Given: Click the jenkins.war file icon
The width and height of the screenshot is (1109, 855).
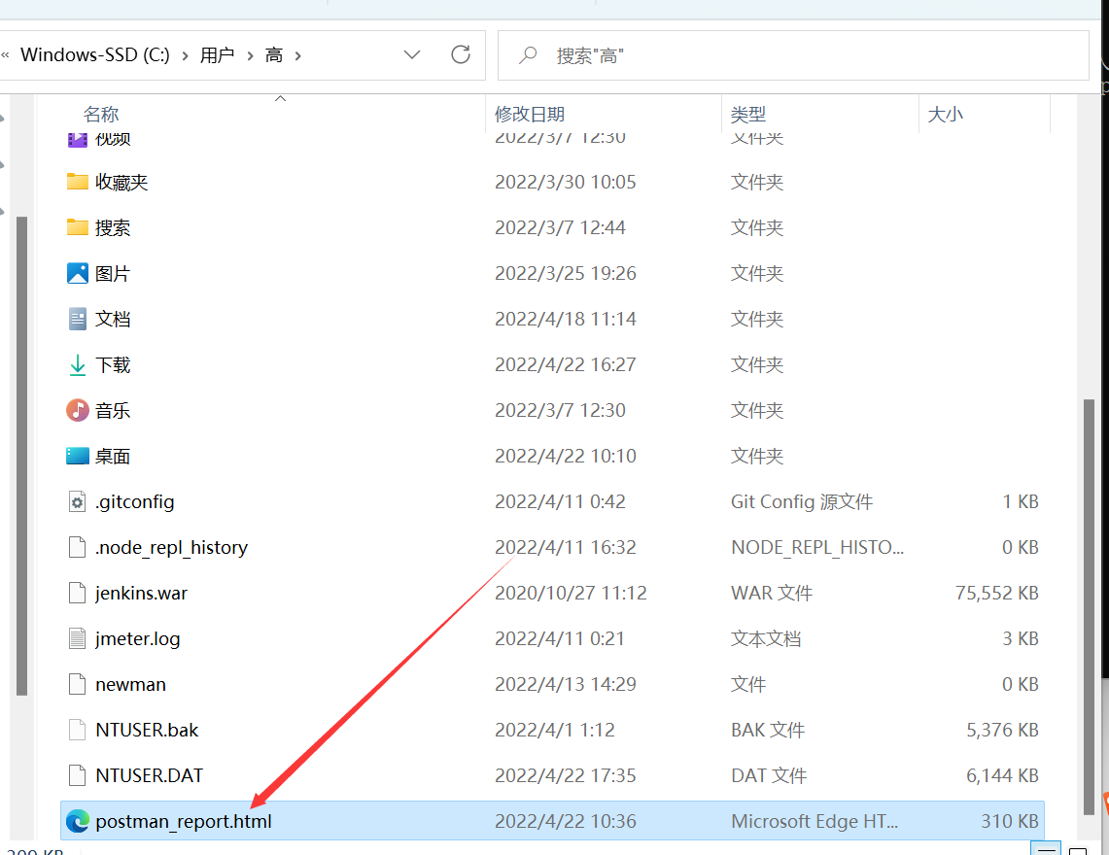Looking at the screenshot, I should click(x=77, y=594).
